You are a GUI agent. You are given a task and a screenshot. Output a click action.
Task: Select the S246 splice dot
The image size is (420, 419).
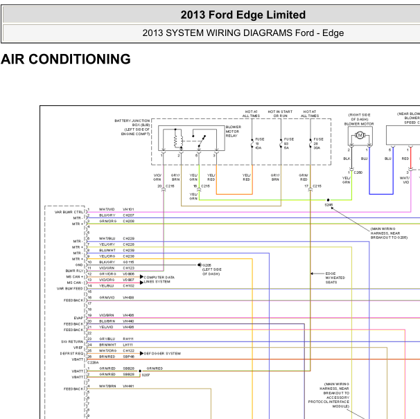[328, 200]
